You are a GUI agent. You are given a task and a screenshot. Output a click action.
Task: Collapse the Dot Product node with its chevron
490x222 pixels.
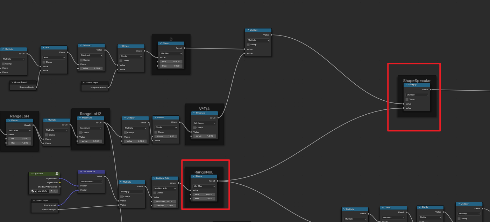point(80,172)
